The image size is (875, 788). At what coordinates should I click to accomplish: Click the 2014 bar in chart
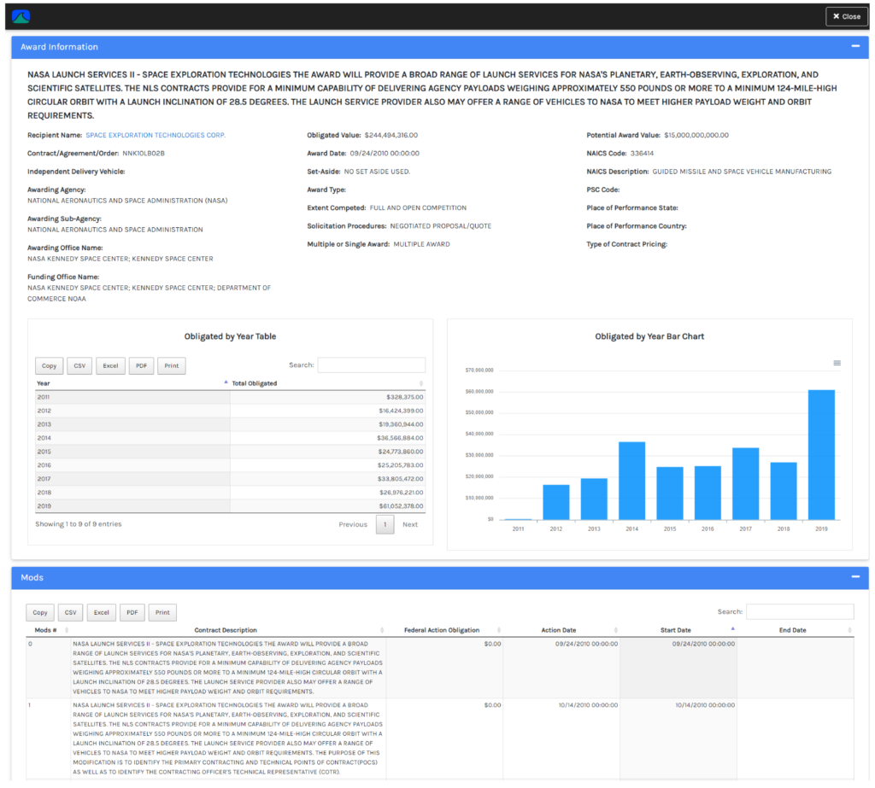(x=631, y=481)
